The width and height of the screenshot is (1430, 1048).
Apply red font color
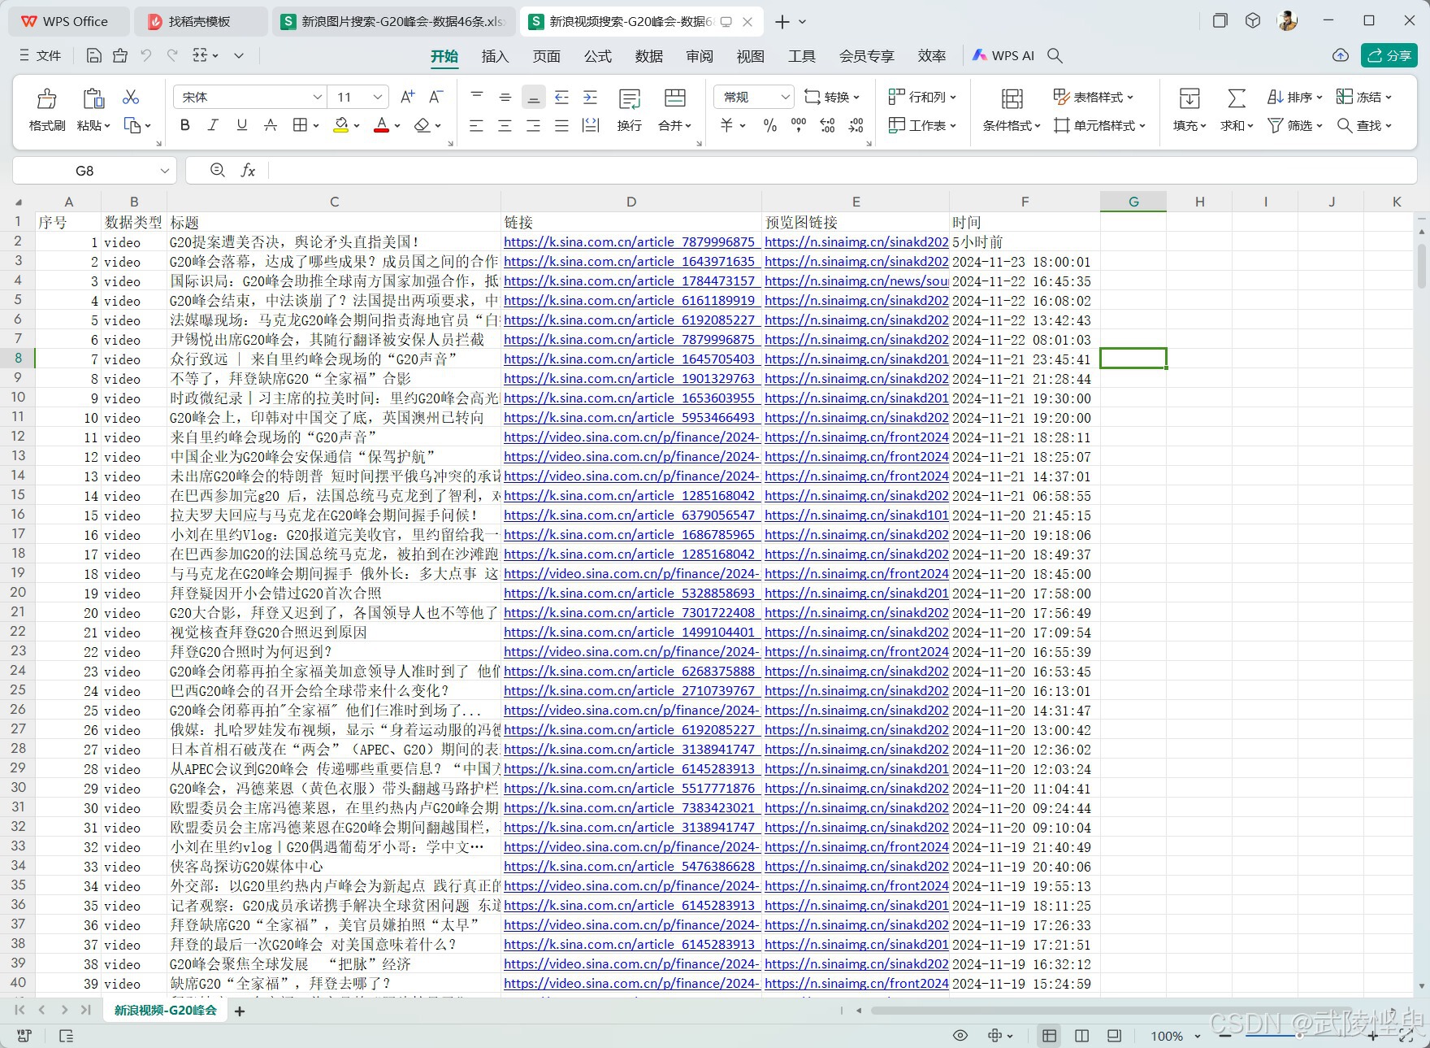(381, 125)
